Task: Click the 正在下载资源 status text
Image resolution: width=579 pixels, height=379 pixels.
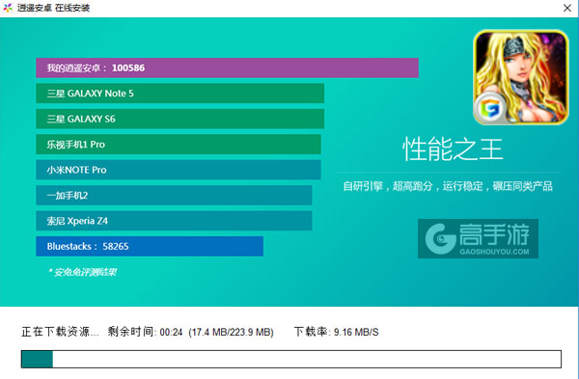Action: coord(60,332)
